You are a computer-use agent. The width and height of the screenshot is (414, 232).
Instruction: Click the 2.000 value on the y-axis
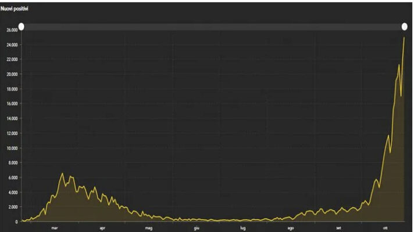pyautogui.click(x=11, y=207)
